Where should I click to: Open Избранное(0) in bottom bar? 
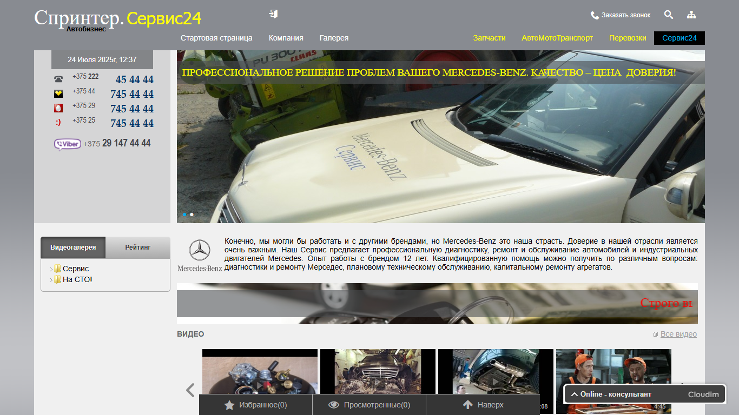[256, 405]
